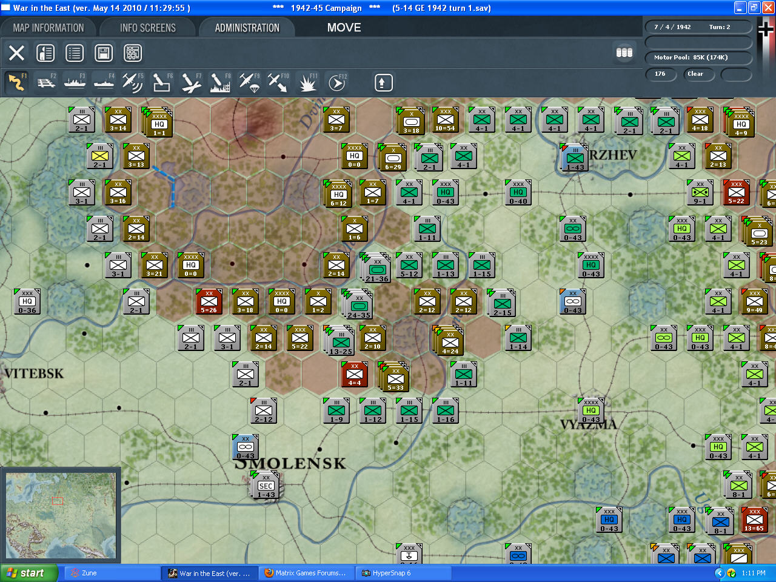Open the soldier report panel icon

pyautogui.click(x=45, y=53)
